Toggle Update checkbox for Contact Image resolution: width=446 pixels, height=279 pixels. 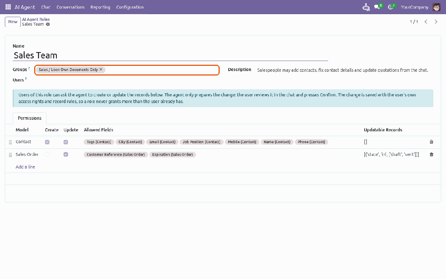[66, 142]
